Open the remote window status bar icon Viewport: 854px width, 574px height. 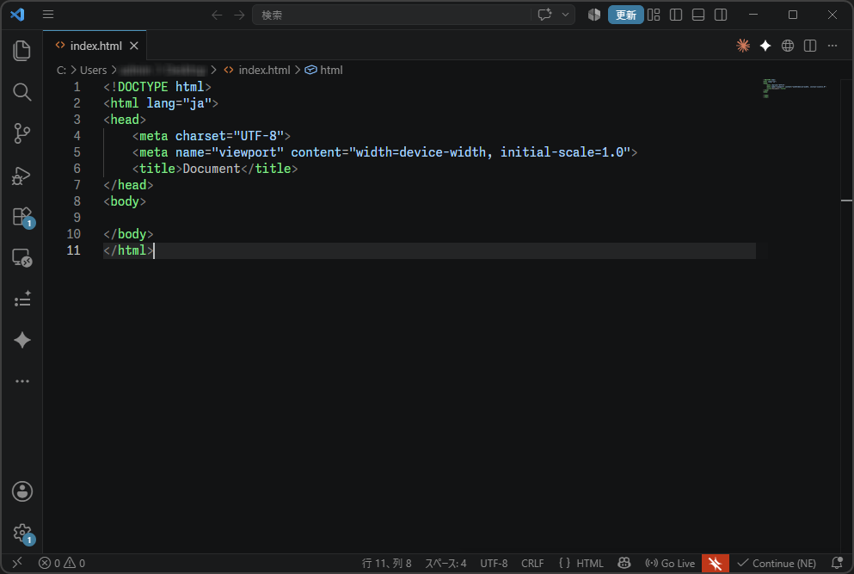(x=17, y=563)
